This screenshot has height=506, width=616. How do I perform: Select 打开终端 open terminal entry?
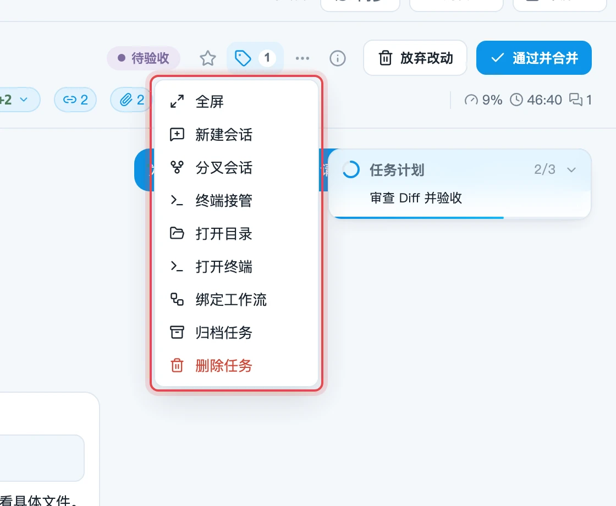tap(237, 266)
